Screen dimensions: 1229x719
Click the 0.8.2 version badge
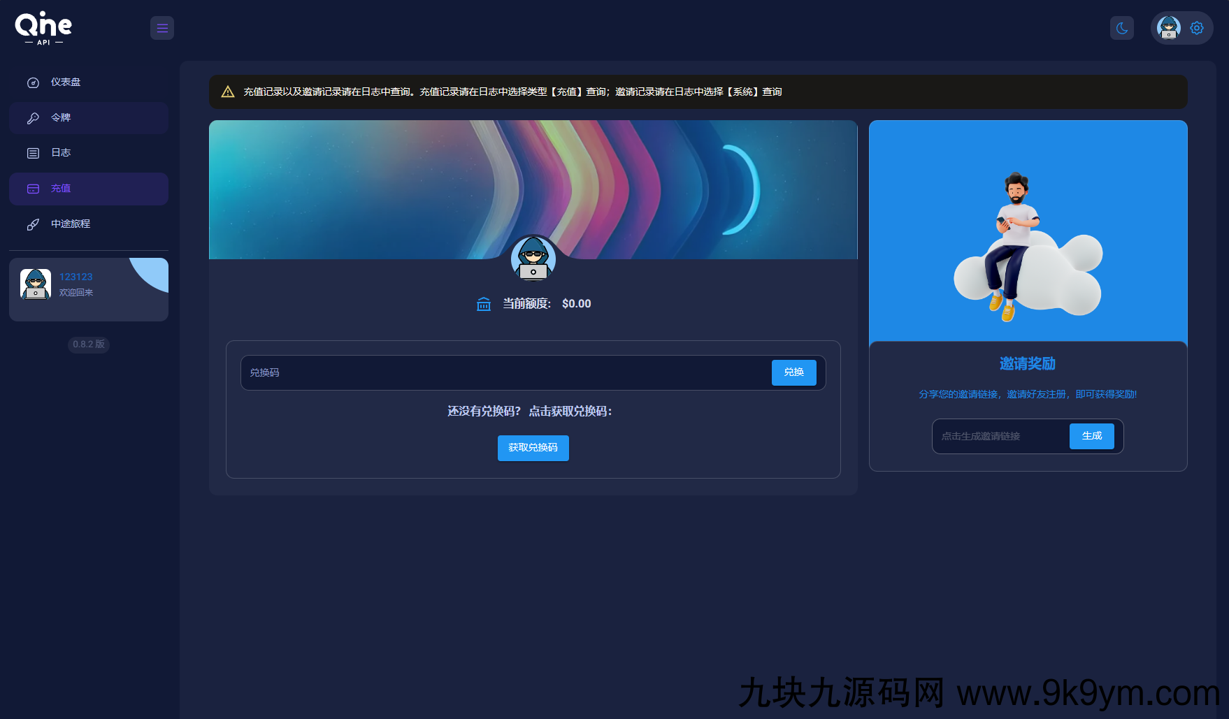pyautogui.click(x=89, y=344)
